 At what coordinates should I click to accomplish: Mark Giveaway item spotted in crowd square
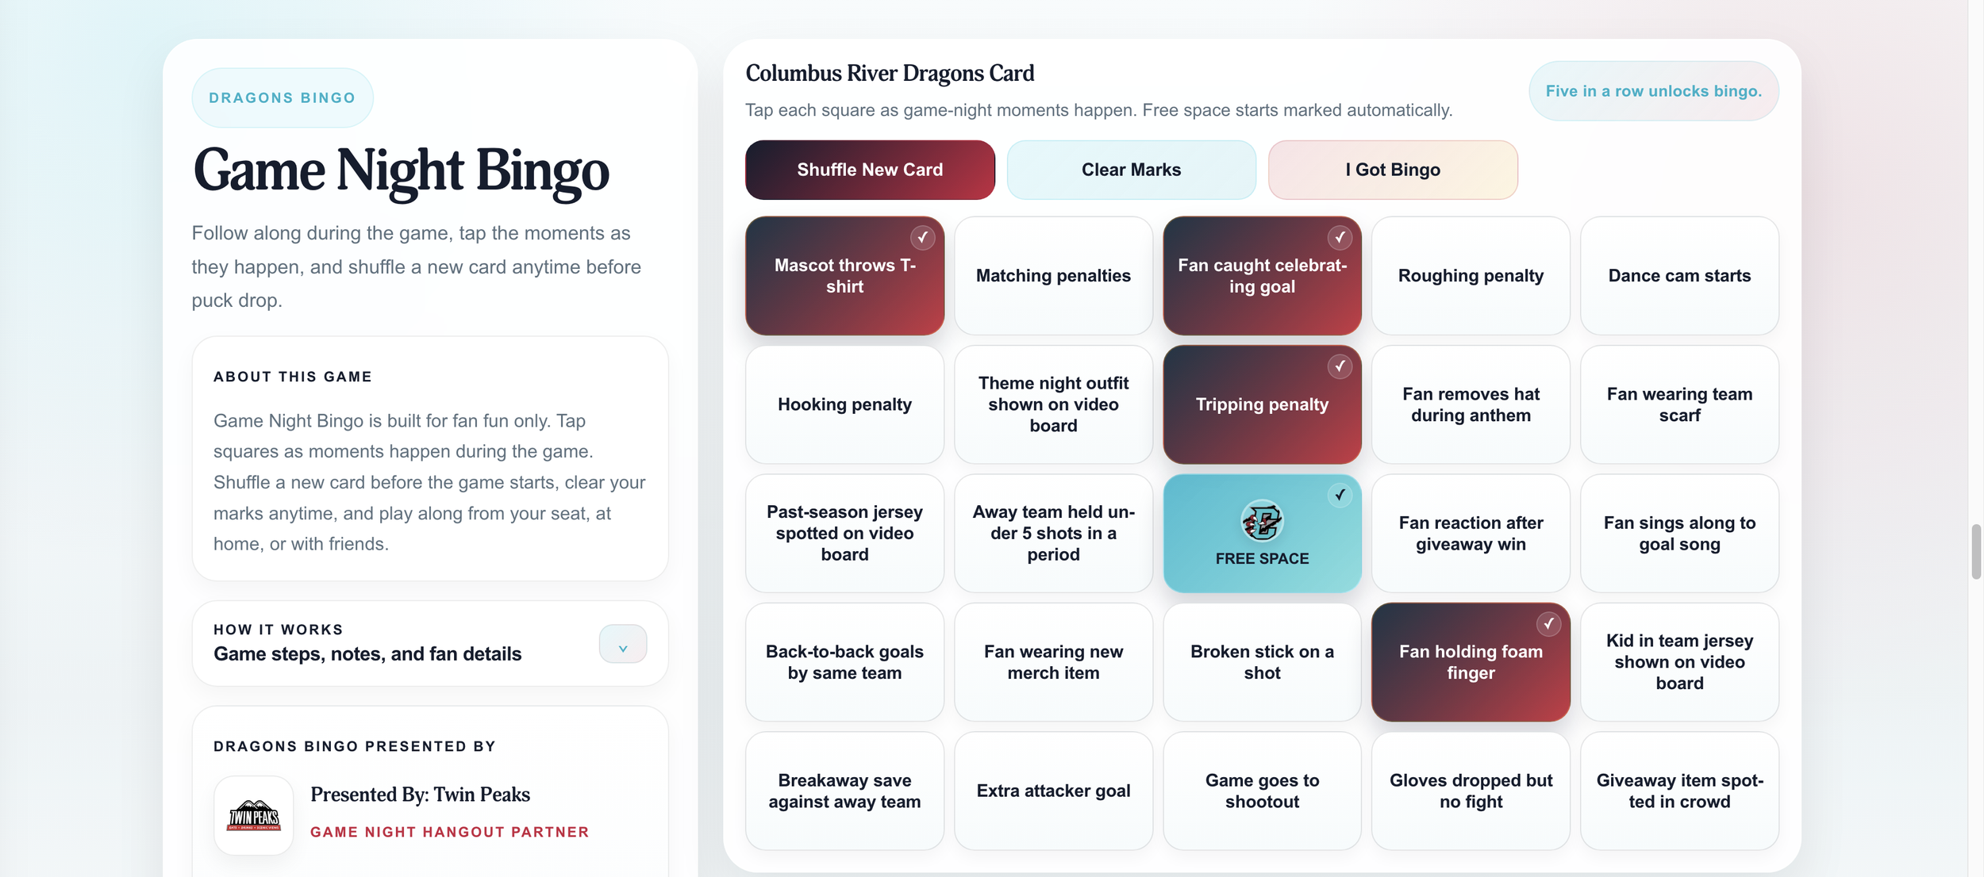click(1679, 791)
